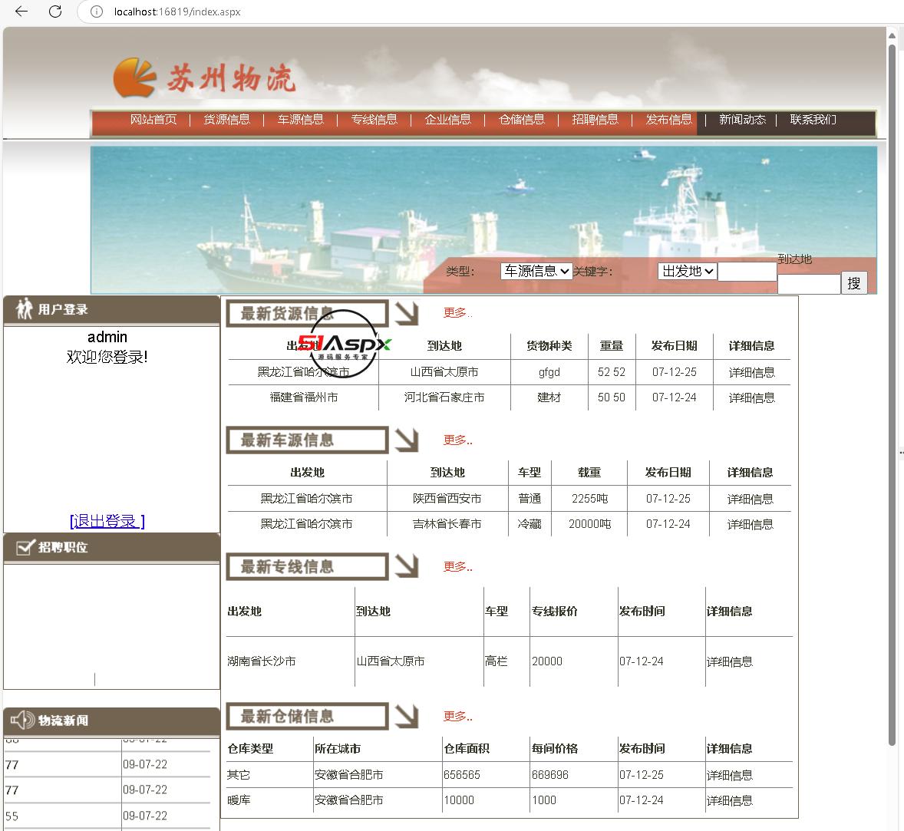Open 详细信息 for 福建省福州市 cargo row
Screen dimensions: 904x831
[751, 398]
